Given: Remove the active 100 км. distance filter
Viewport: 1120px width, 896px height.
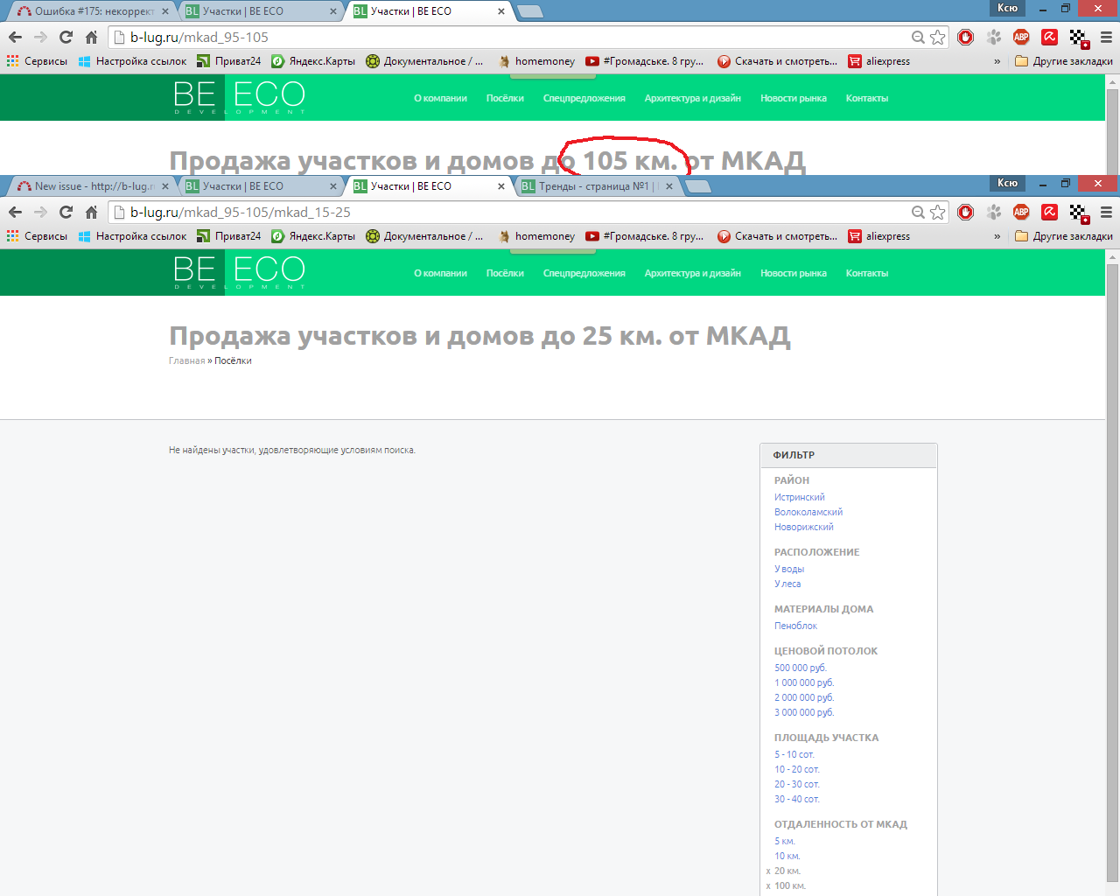Looking at the screenshot, I should [x=768, y=886].
